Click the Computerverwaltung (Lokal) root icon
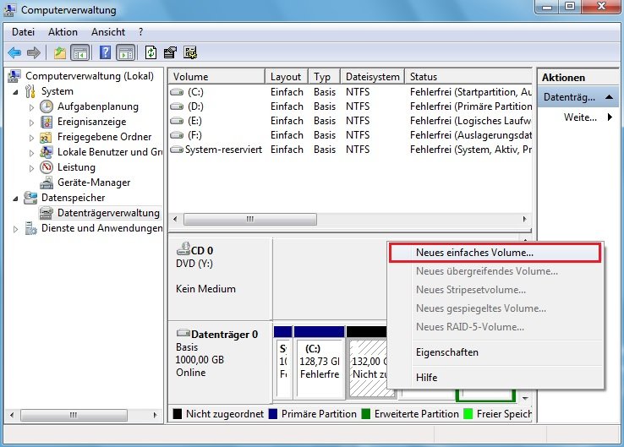Screen dimensions: 624x447 [14, 75]
